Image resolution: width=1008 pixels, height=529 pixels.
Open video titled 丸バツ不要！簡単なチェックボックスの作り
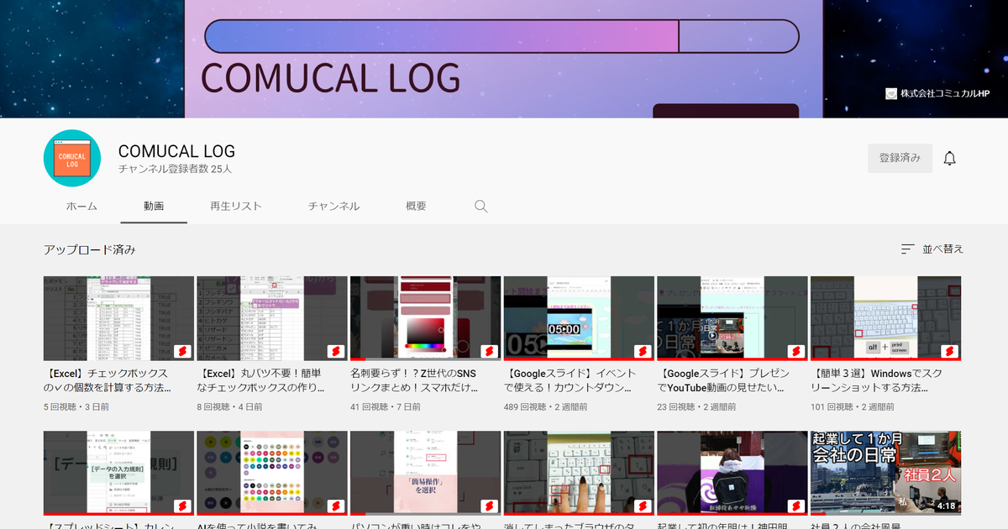point(261,380)
